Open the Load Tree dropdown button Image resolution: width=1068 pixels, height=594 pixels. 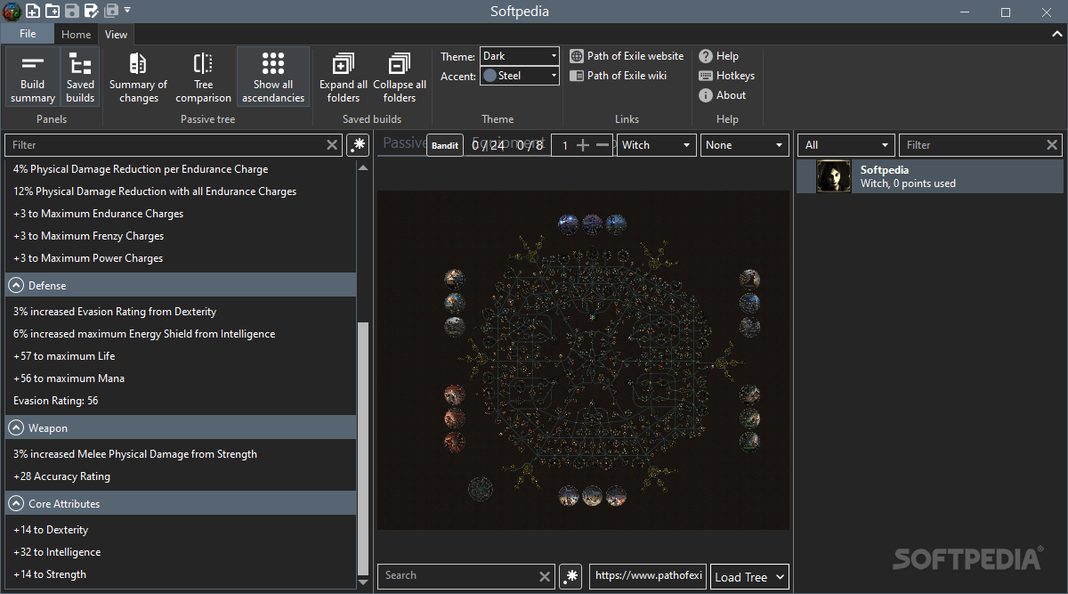pyautogui.click(x=749, y=576)
